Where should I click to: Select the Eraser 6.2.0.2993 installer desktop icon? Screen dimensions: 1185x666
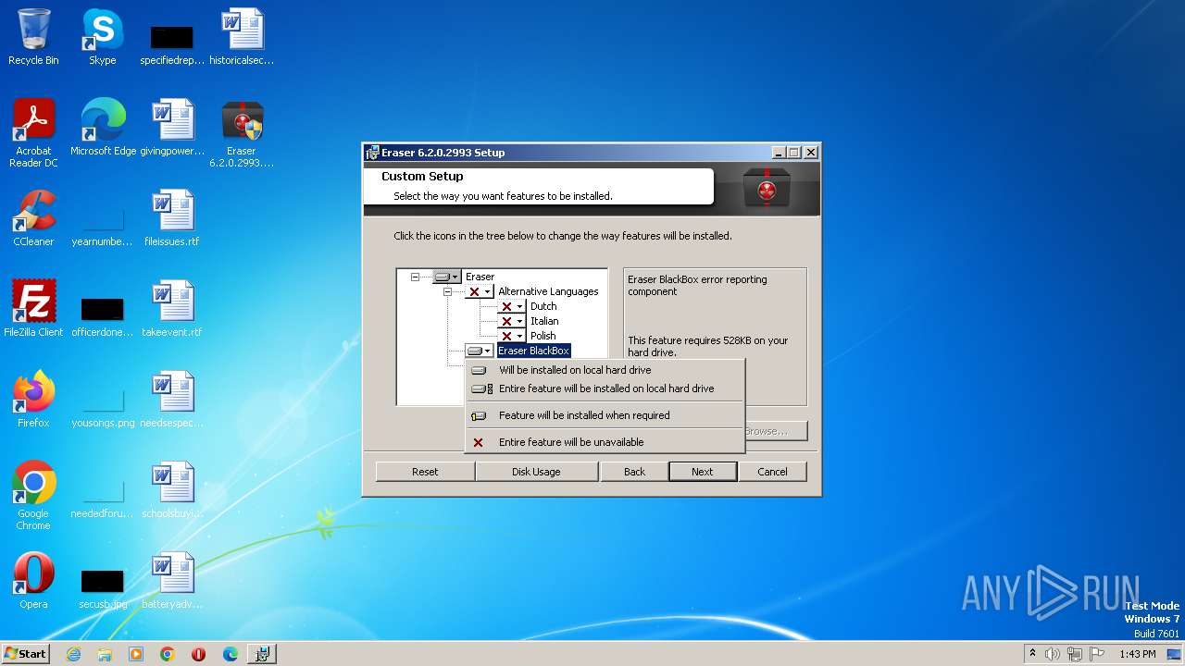[x=242, y=133]
